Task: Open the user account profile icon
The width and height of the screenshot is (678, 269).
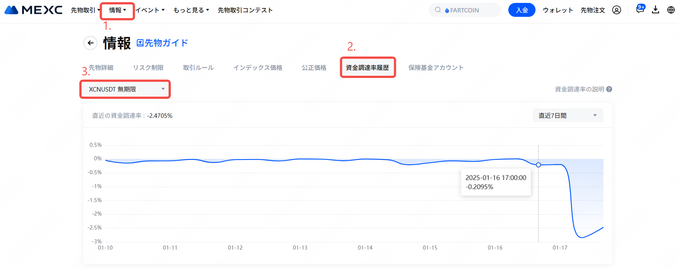Action: pos(617,10)
